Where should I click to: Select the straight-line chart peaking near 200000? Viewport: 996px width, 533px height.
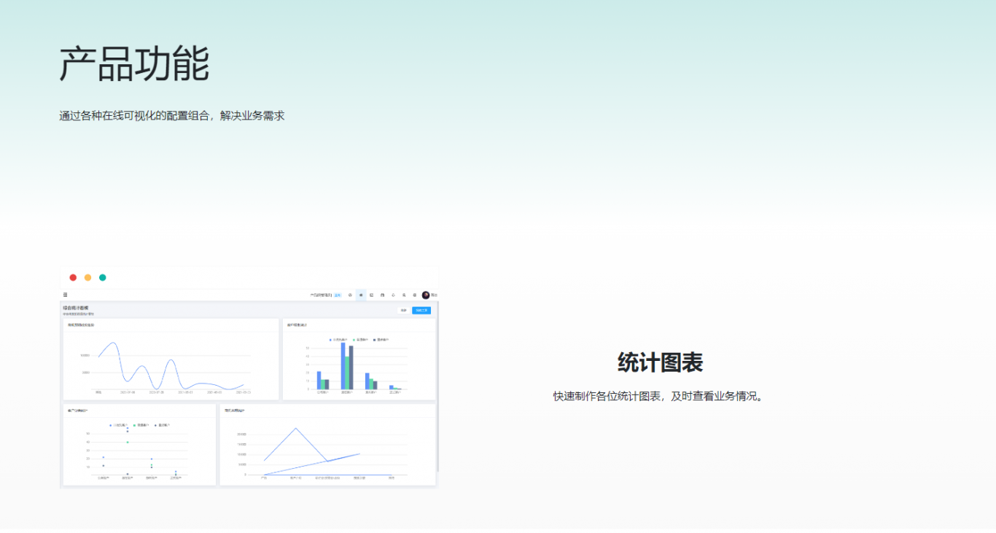point(327,445)
